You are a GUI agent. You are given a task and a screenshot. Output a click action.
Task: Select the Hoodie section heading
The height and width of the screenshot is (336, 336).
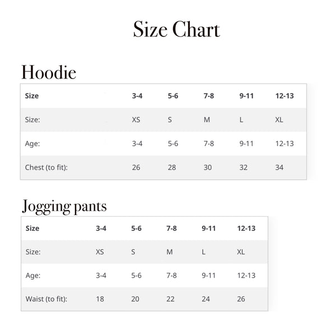[x=49, y=72]
